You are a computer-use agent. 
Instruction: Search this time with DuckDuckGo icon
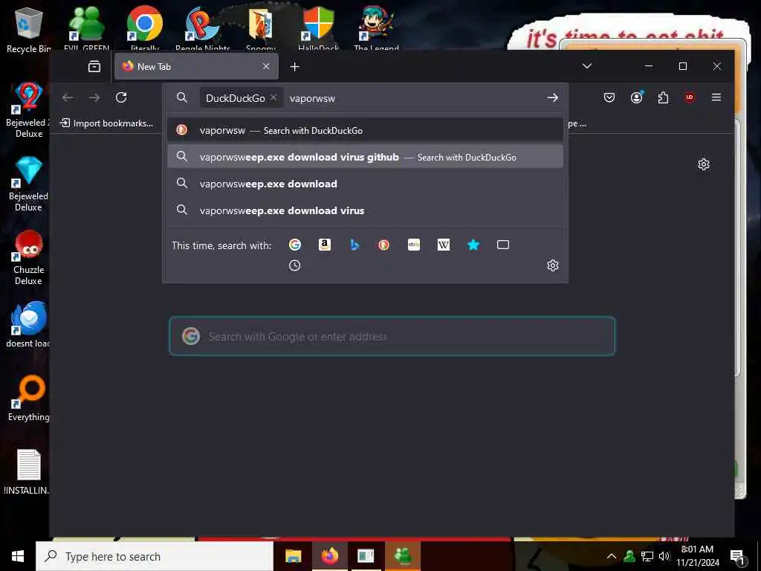tap(384, 245)
